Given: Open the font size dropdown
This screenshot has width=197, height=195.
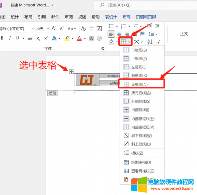Looking at the screenshot, I should click(42, 29).
